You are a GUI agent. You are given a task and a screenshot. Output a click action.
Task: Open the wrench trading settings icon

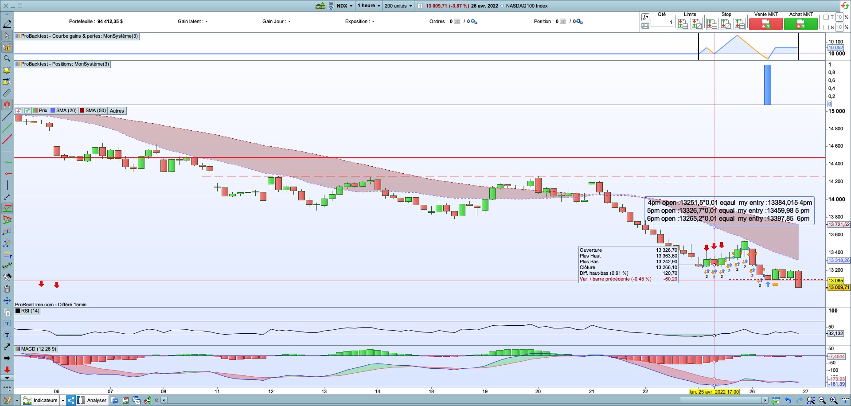tap(645, 17)
